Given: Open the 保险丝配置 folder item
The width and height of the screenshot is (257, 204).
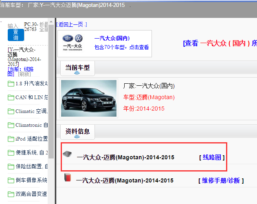Looking at the screenshot, I should coord(31,166).
